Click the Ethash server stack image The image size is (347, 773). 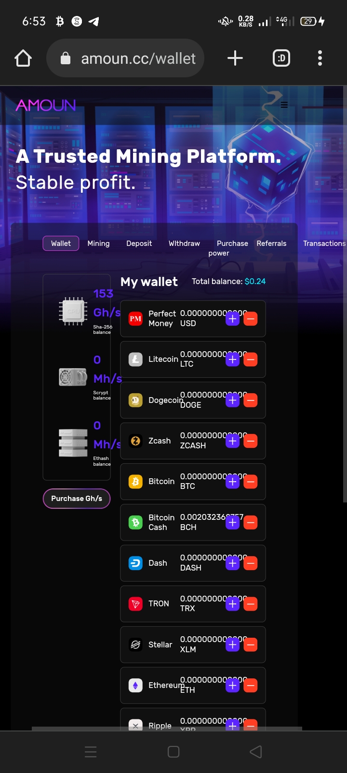pyautogui.click(x=73, y=443)
